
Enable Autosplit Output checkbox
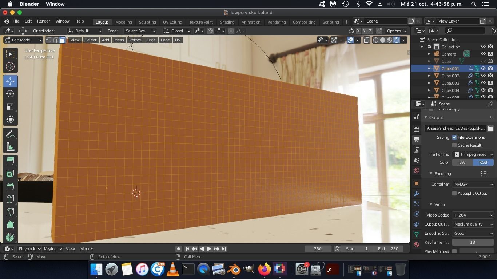[x=454, y=193]
